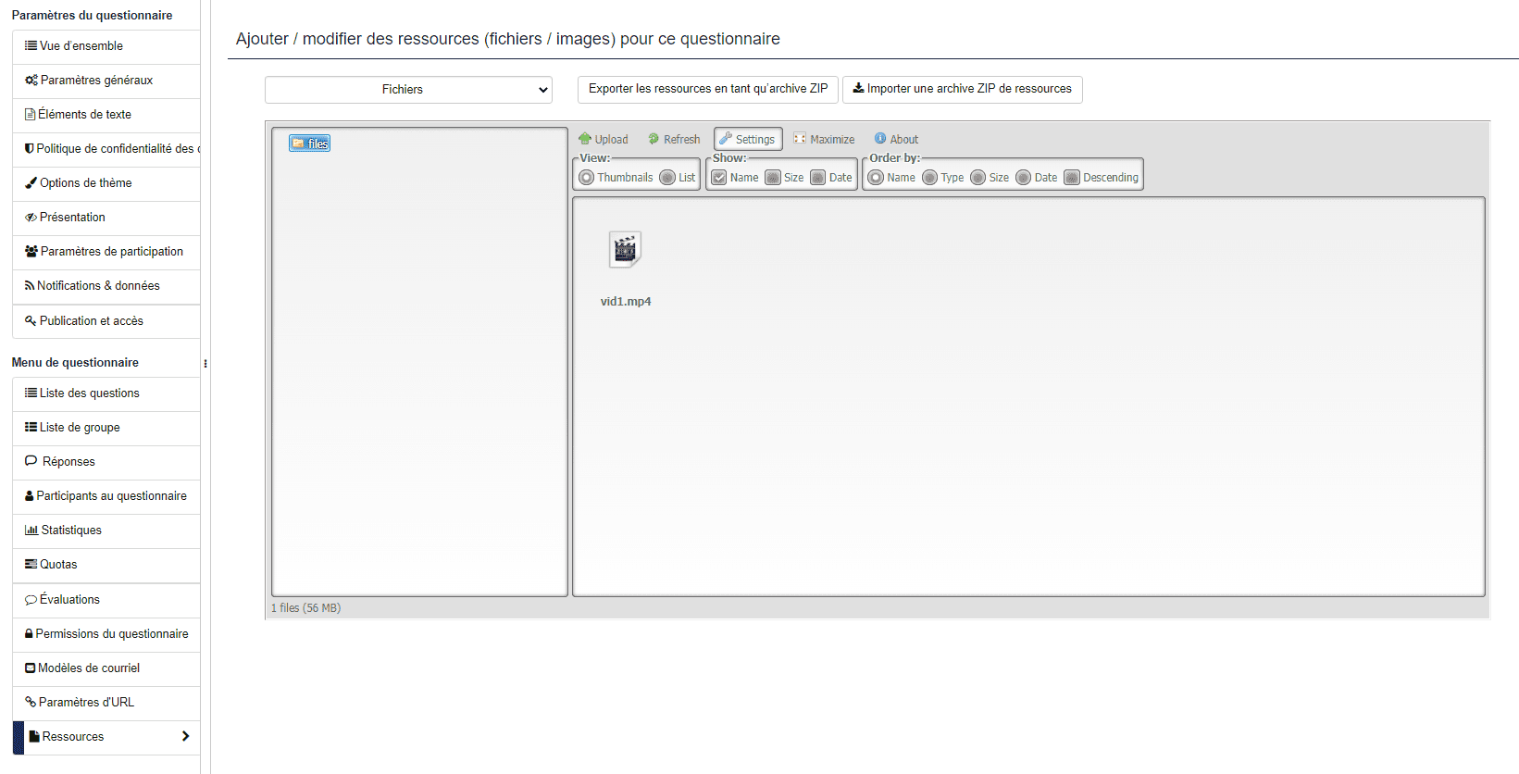This screenshot has width=1519, height=774.
Task: Order files by Name
Action: (x=876, y=178)
